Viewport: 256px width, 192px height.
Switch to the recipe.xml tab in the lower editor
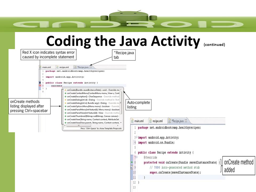point(156,121)
